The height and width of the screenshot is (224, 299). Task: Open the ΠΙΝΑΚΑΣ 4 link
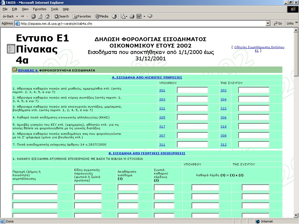[28, 70]
